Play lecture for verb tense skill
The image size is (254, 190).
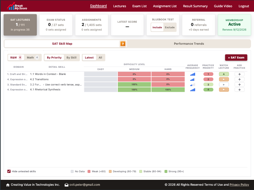click(224, 84)
